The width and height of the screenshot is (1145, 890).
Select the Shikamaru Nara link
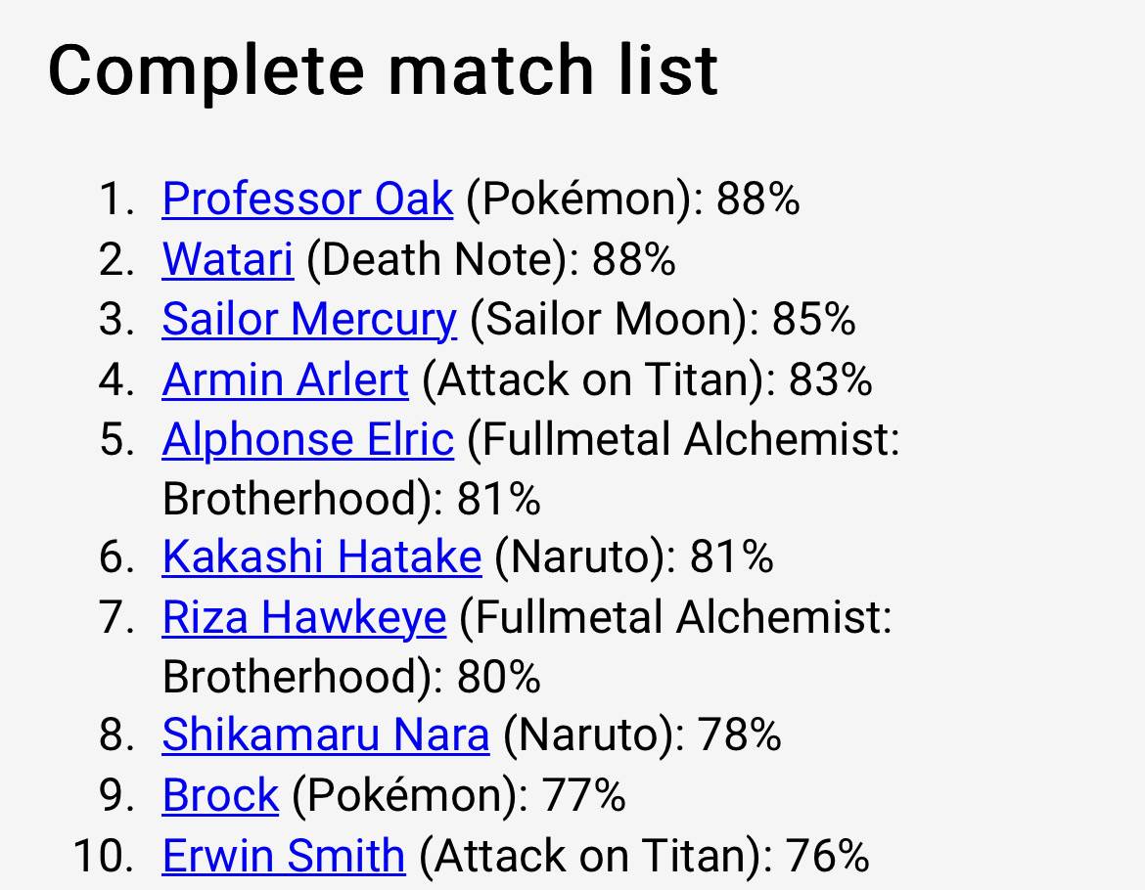(326, 734)
